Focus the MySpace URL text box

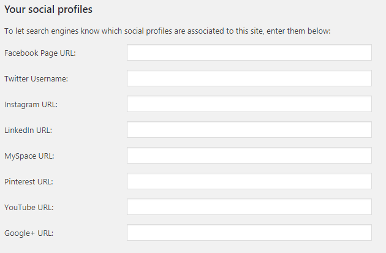click(x=249, y=156)
